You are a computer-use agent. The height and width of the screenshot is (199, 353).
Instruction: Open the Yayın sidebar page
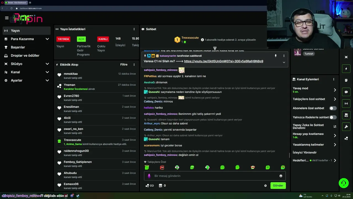(x=26, y=31)
